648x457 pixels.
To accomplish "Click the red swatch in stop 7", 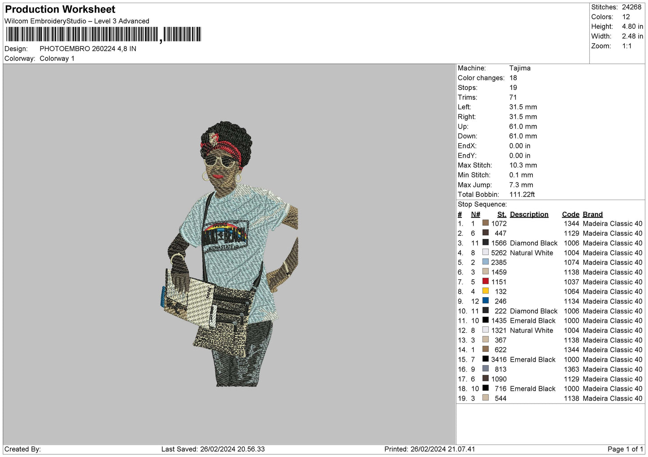I will [x=485, y=282].
